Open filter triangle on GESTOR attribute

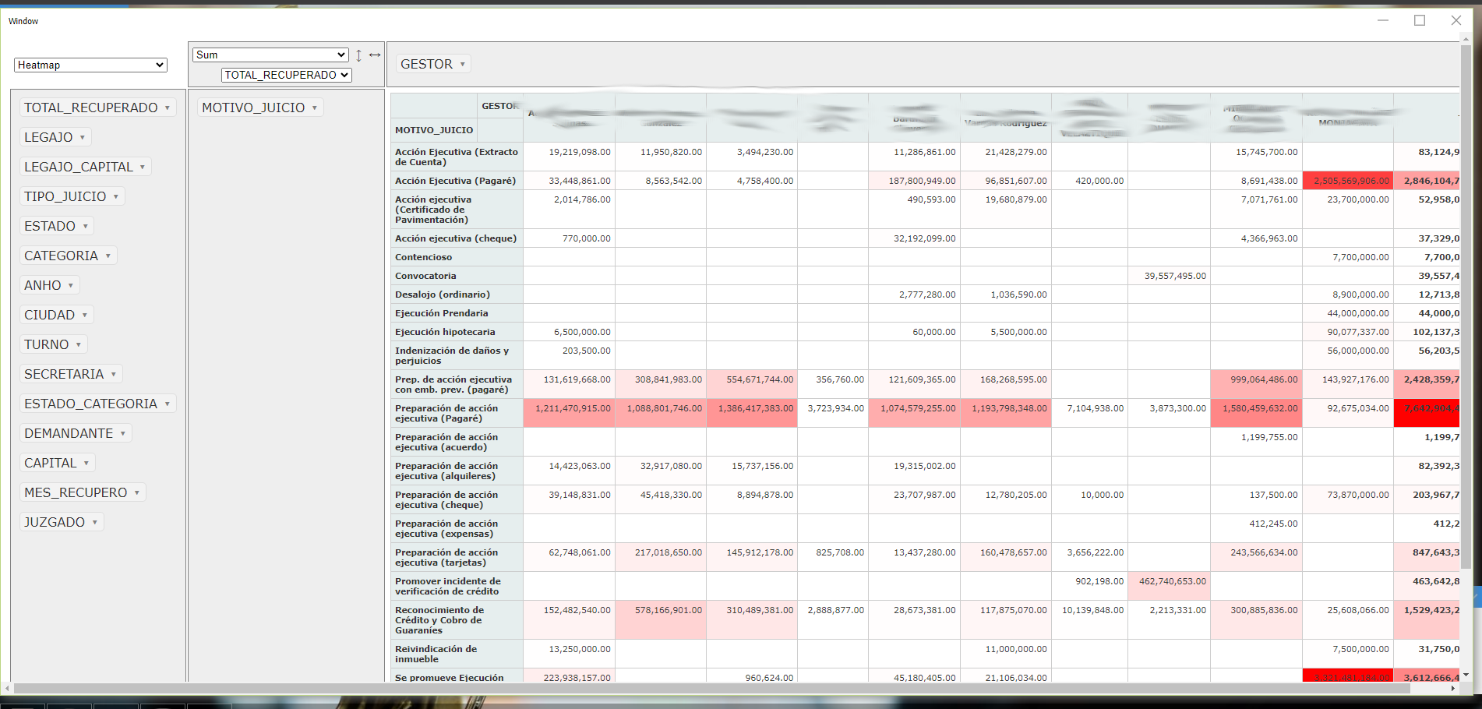(463, 65)
